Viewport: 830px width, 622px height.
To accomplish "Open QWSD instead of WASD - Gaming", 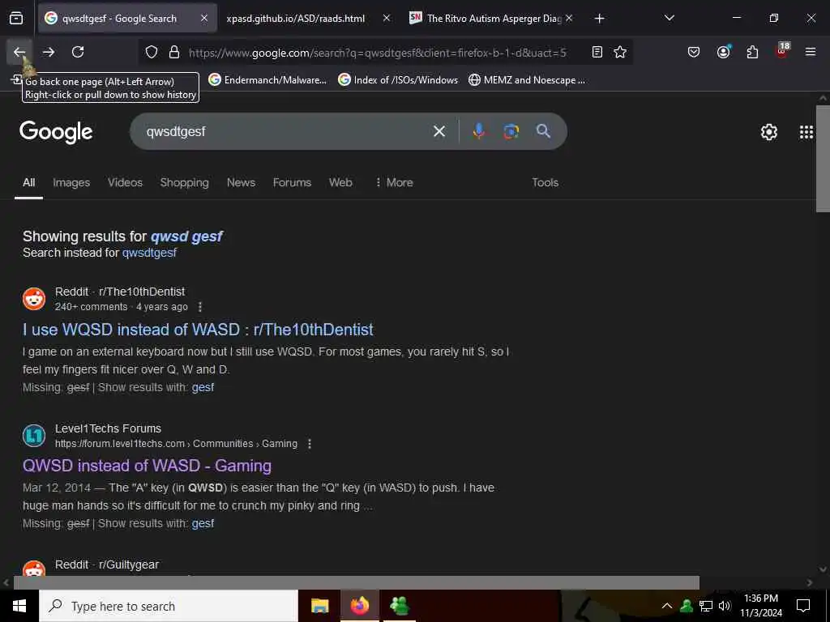I will coord(147,466).
